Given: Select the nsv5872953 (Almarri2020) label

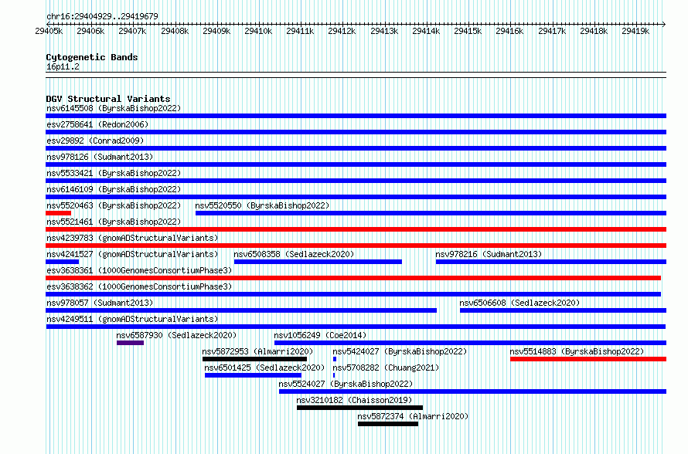Looking at the screenshot, I should pos(257,351).
